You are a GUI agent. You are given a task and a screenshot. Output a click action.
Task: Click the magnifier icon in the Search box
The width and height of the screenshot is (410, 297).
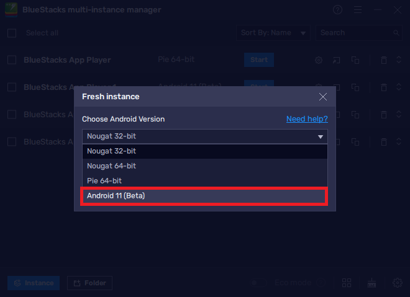point(396,33)
